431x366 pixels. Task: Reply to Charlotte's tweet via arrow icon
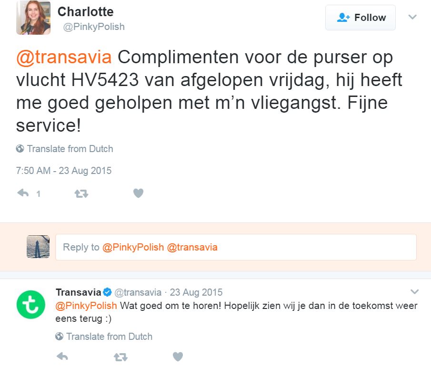(x=23, y=193)
